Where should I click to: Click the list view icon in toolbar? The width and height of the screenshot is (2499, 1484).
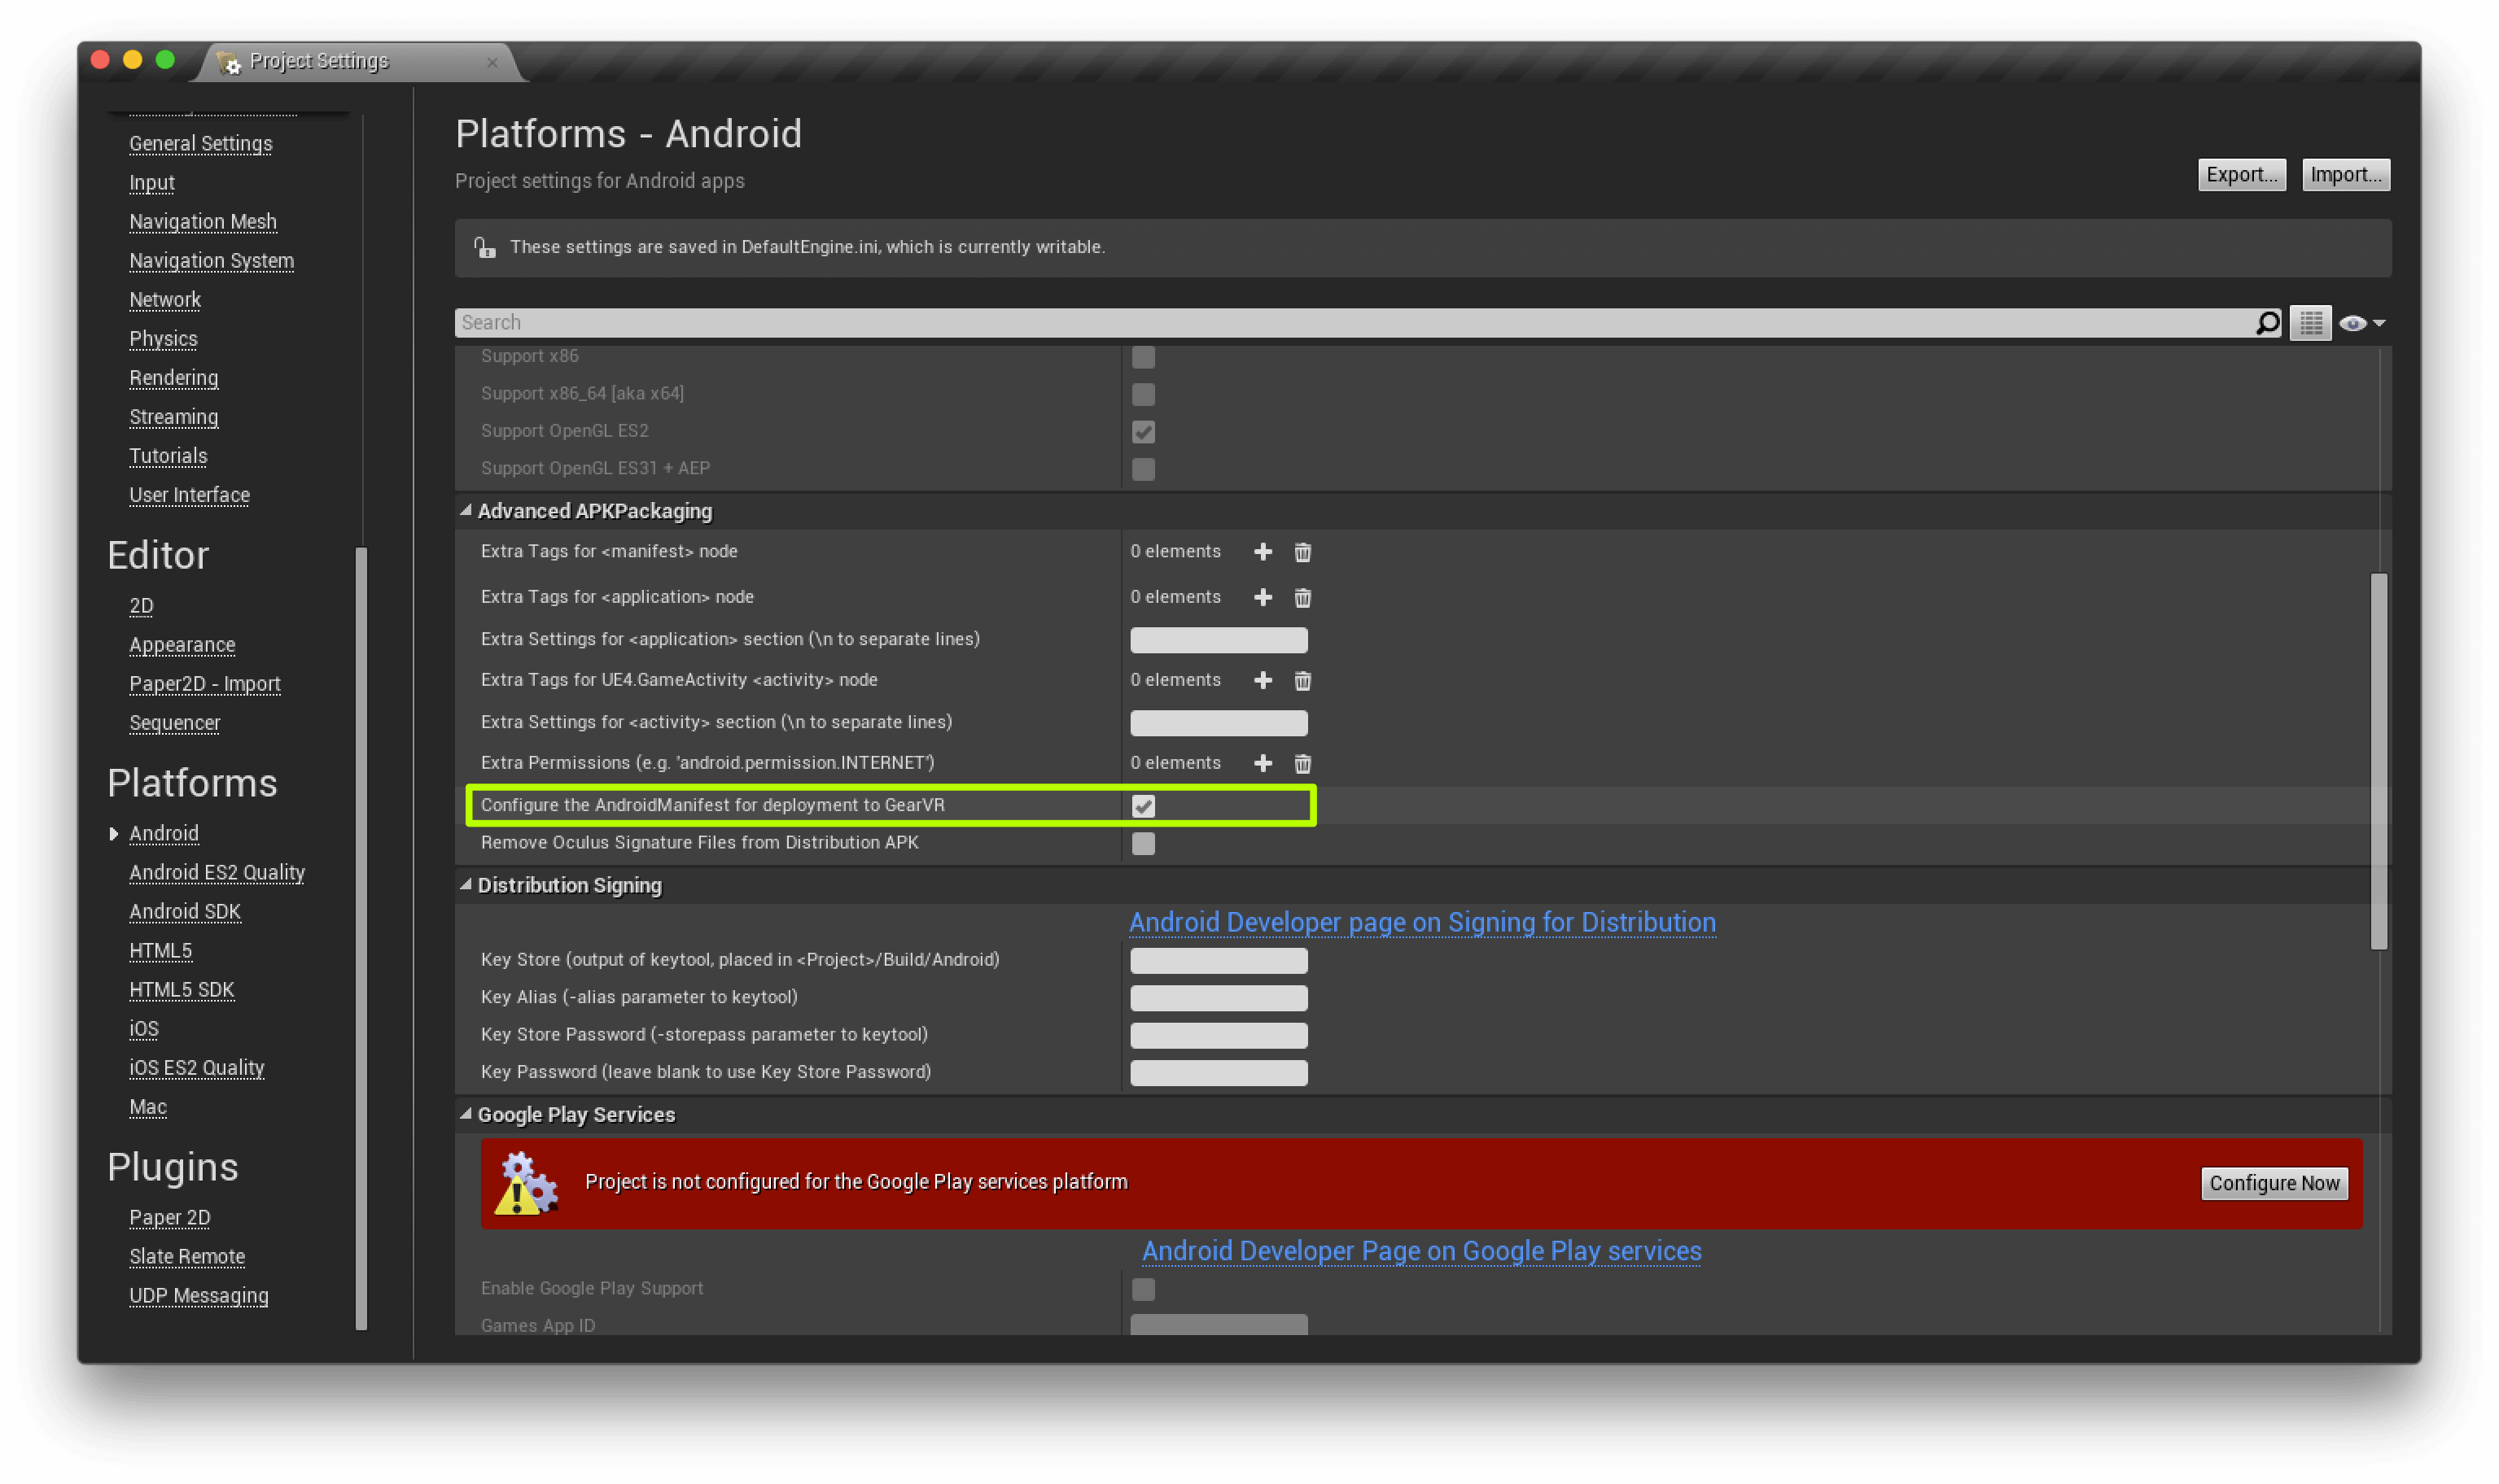tap(2312, 321)
